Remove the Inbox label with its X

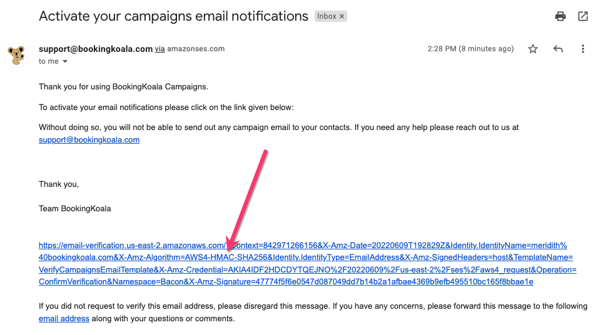[x=342, y=16]
